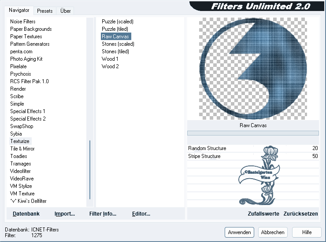The height and width of the screenshot is (242, 326).
Task: Adjust the Random Structure slider
Action: 253,148
